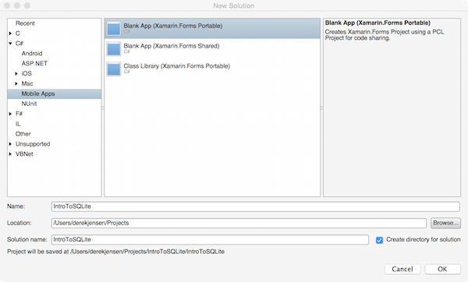Click the red close window button
This screenshot has width=468, height=282.
[7, 5]
